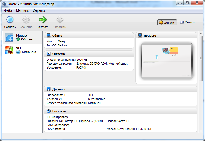Click the Превью section header title
This screenshot has height=141, width=205.
[x=150, y=36]
